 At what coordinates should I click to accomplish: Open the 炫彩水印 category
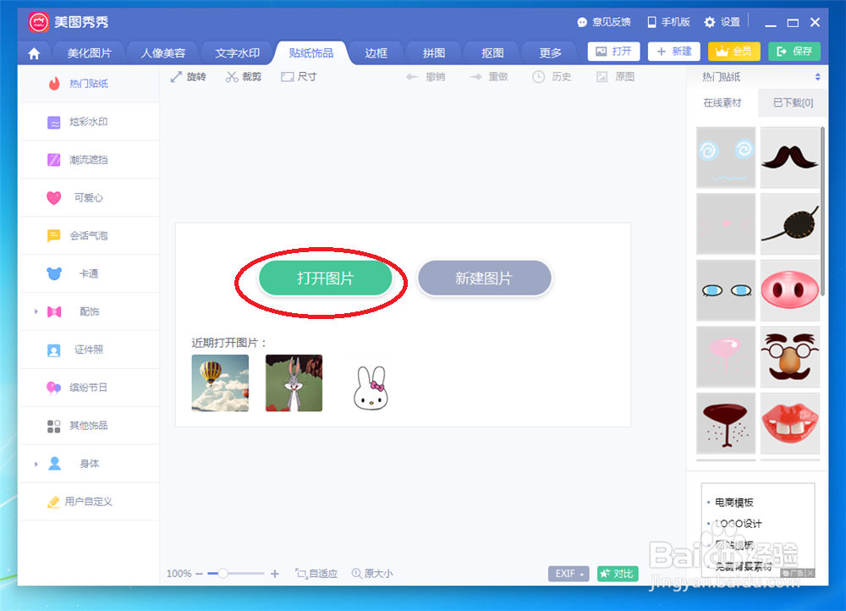89,122
